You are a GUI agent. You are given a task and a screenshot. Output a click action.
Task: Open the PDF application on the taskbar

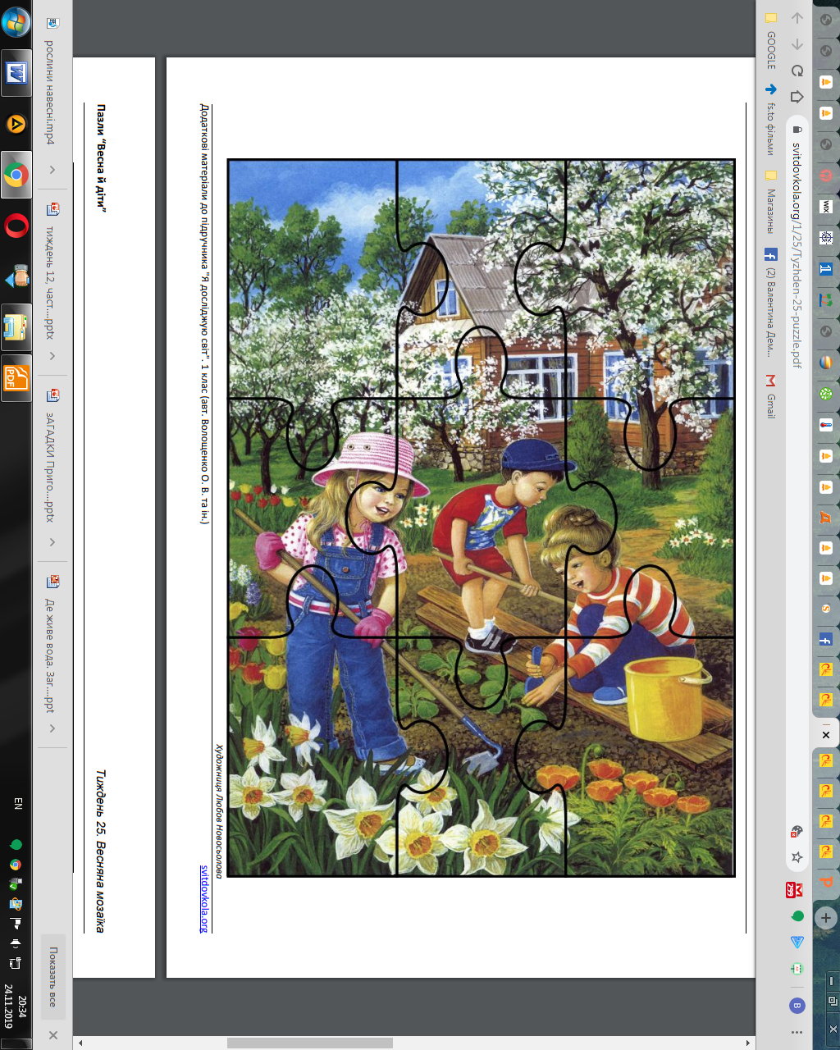click(x=16, y=377)
